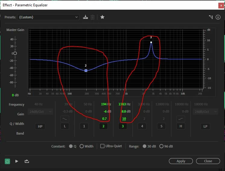Show effect information icon
This screenshot has height=171, width=225.
click(218, 17)
